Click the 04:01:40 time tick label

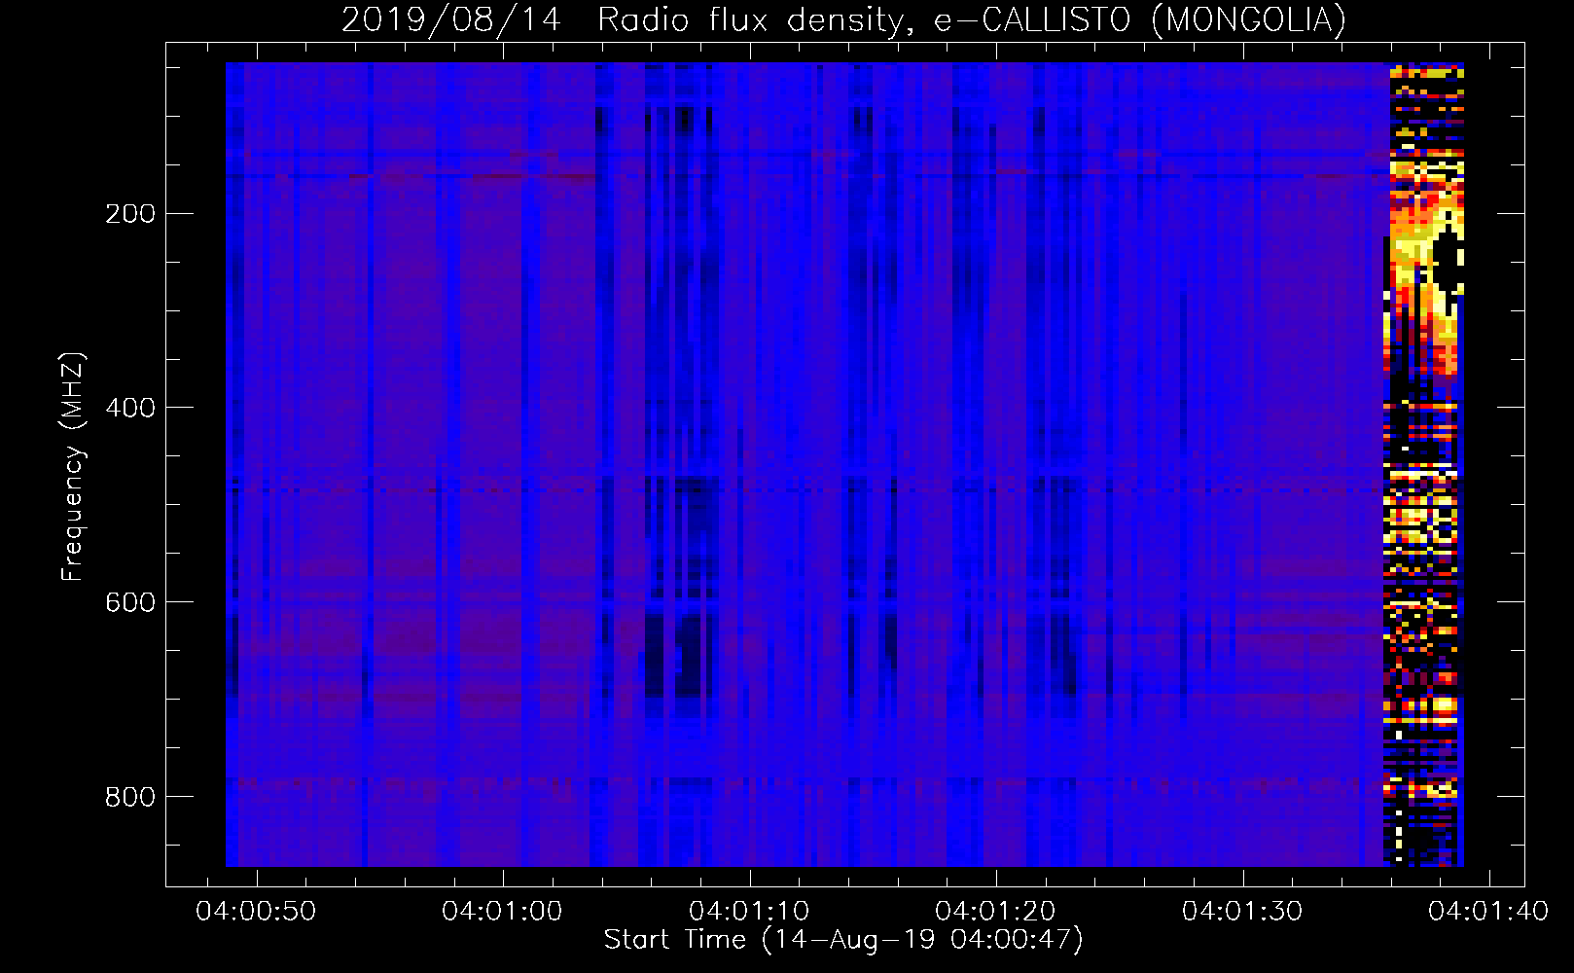click(x=1488, y=912)
